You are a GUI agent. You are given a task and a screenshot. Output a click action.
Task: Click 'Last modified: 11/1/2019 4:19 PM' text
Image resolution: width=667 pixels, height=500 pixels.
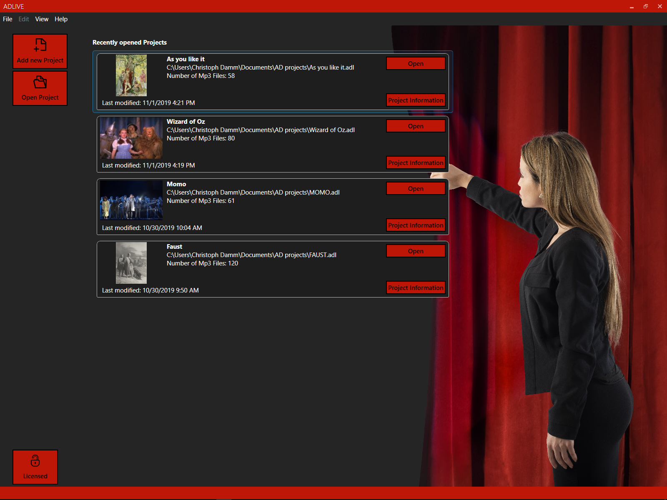coord(148,165)
